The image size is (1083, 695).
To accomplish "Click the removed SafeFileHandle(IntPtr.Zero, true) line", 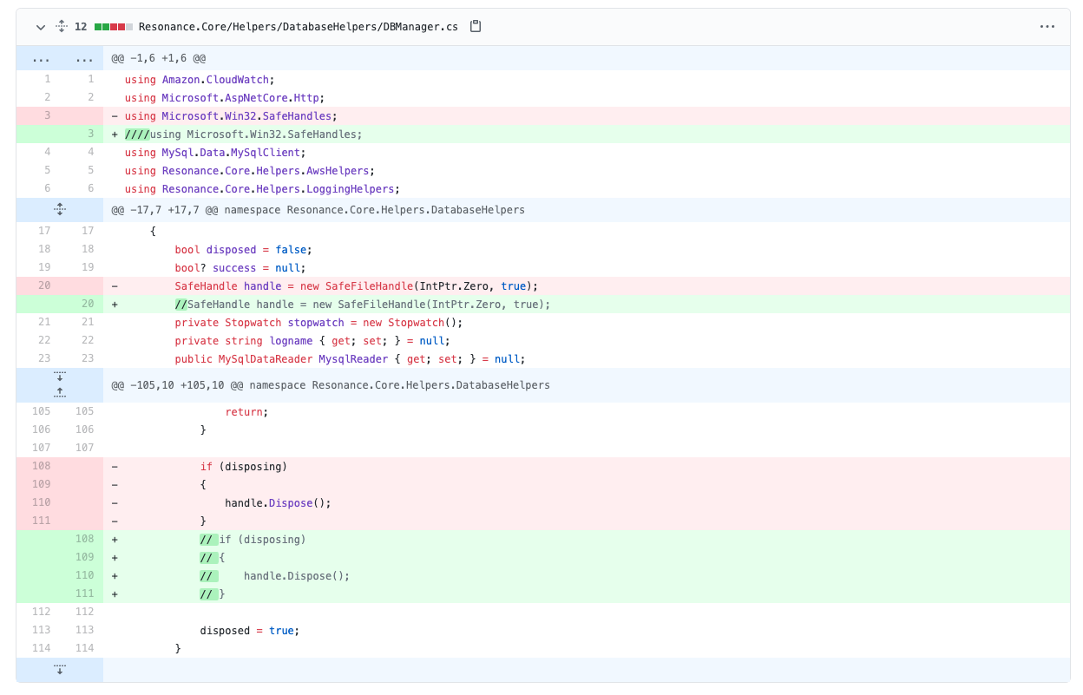I will 357,286.
